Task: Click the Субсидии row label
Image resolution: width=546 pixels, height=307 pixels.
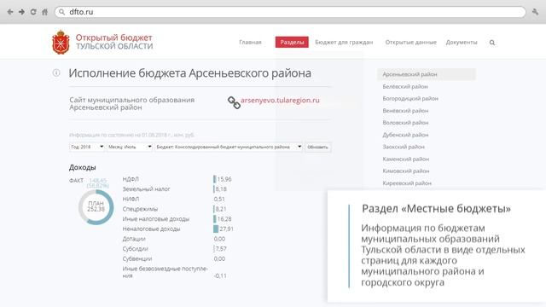Action: click(135, 249)
